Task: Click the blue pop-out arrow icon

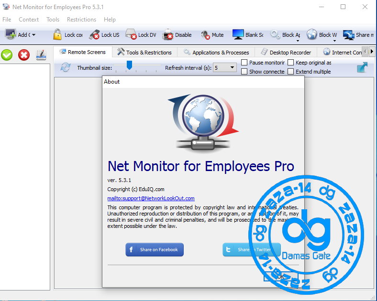Action: pyautogui.click(x=362, y=67)
